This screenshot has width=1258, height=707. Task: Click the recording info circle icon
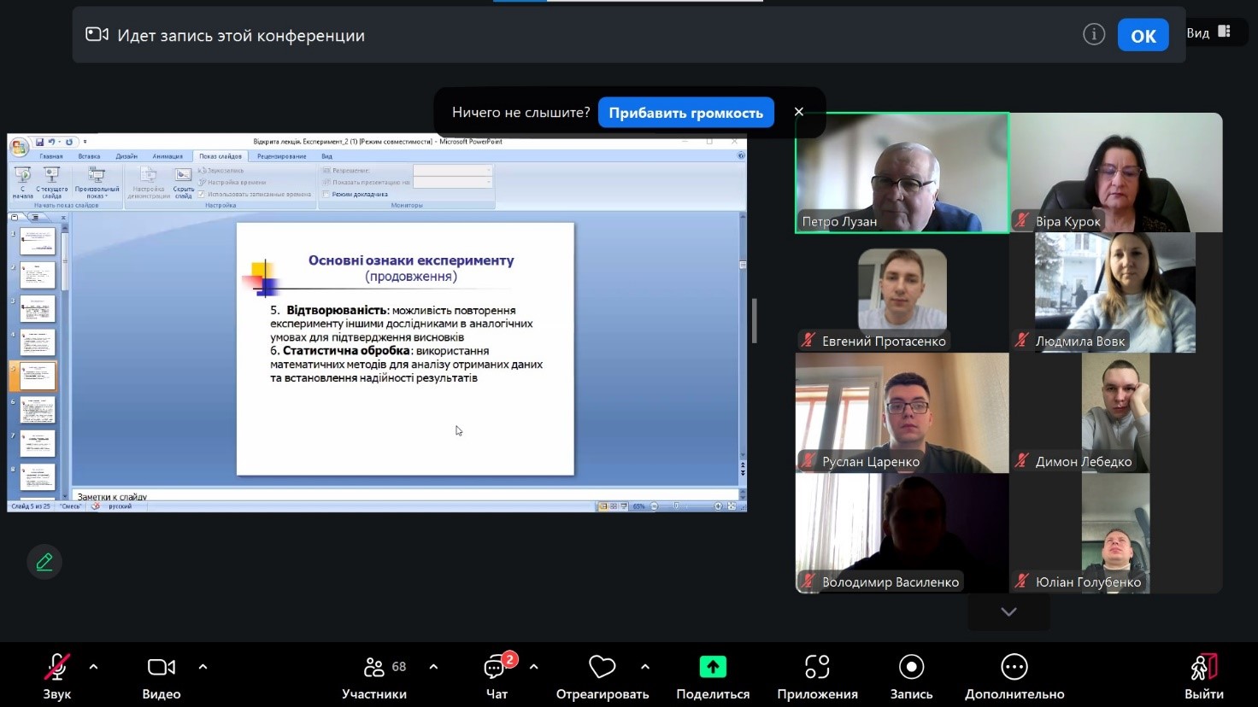coord(1094,34)
